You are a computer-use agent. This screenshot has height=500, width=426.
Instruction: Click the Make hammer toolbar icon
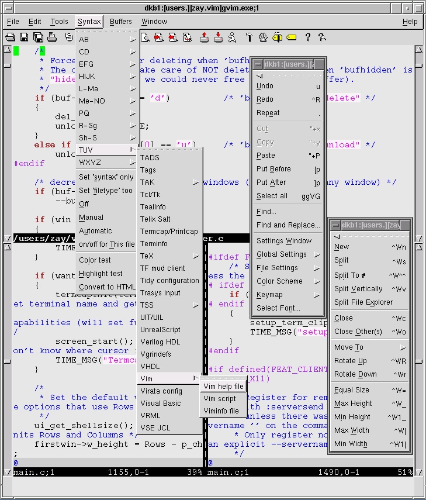tap(249, 37)
